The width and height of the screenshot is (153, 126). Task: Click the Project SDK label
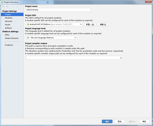point(31,15)
